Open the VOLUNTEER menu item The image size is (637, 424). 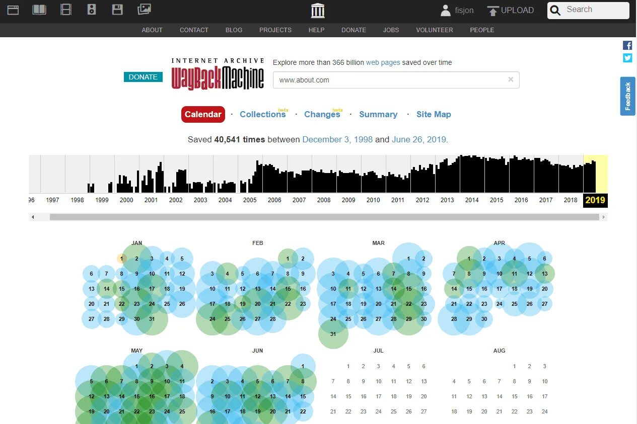click(x=435, y=30)
